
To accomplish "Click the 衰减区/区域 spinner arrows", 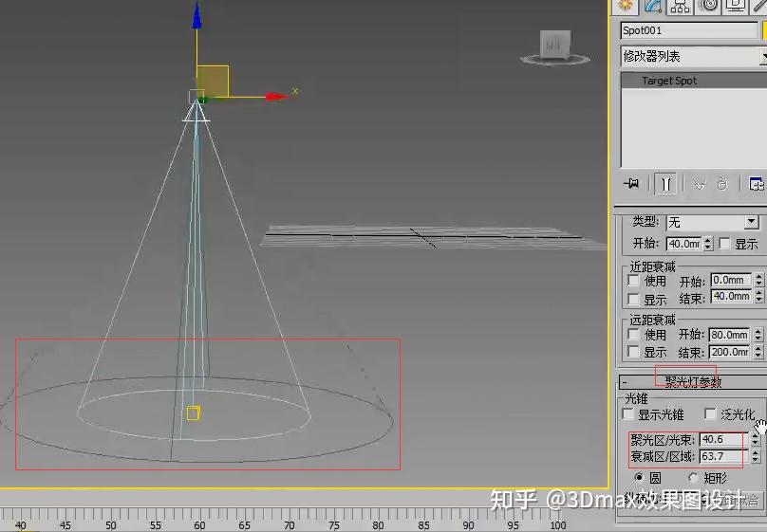I will [x=756, y=456].
